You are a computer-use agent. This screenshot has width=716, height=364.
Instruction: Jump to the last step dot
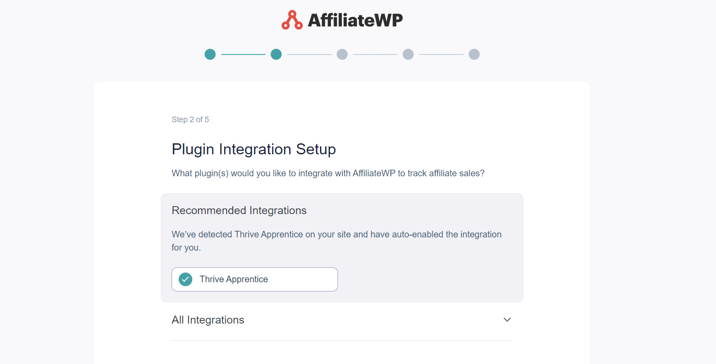[474, 55]
